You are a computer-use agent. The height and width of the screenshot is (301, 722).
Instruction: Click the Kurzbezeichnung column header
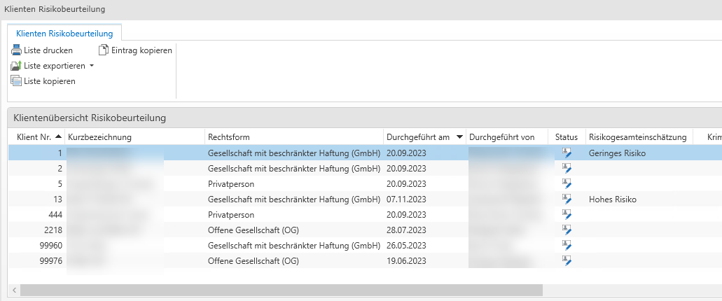99,137
